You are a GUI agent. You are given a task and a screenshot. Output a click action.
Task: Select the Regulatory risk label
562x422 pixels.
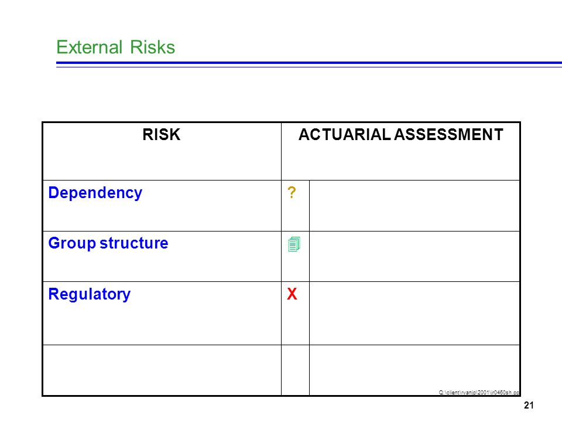tap(89, 294)
